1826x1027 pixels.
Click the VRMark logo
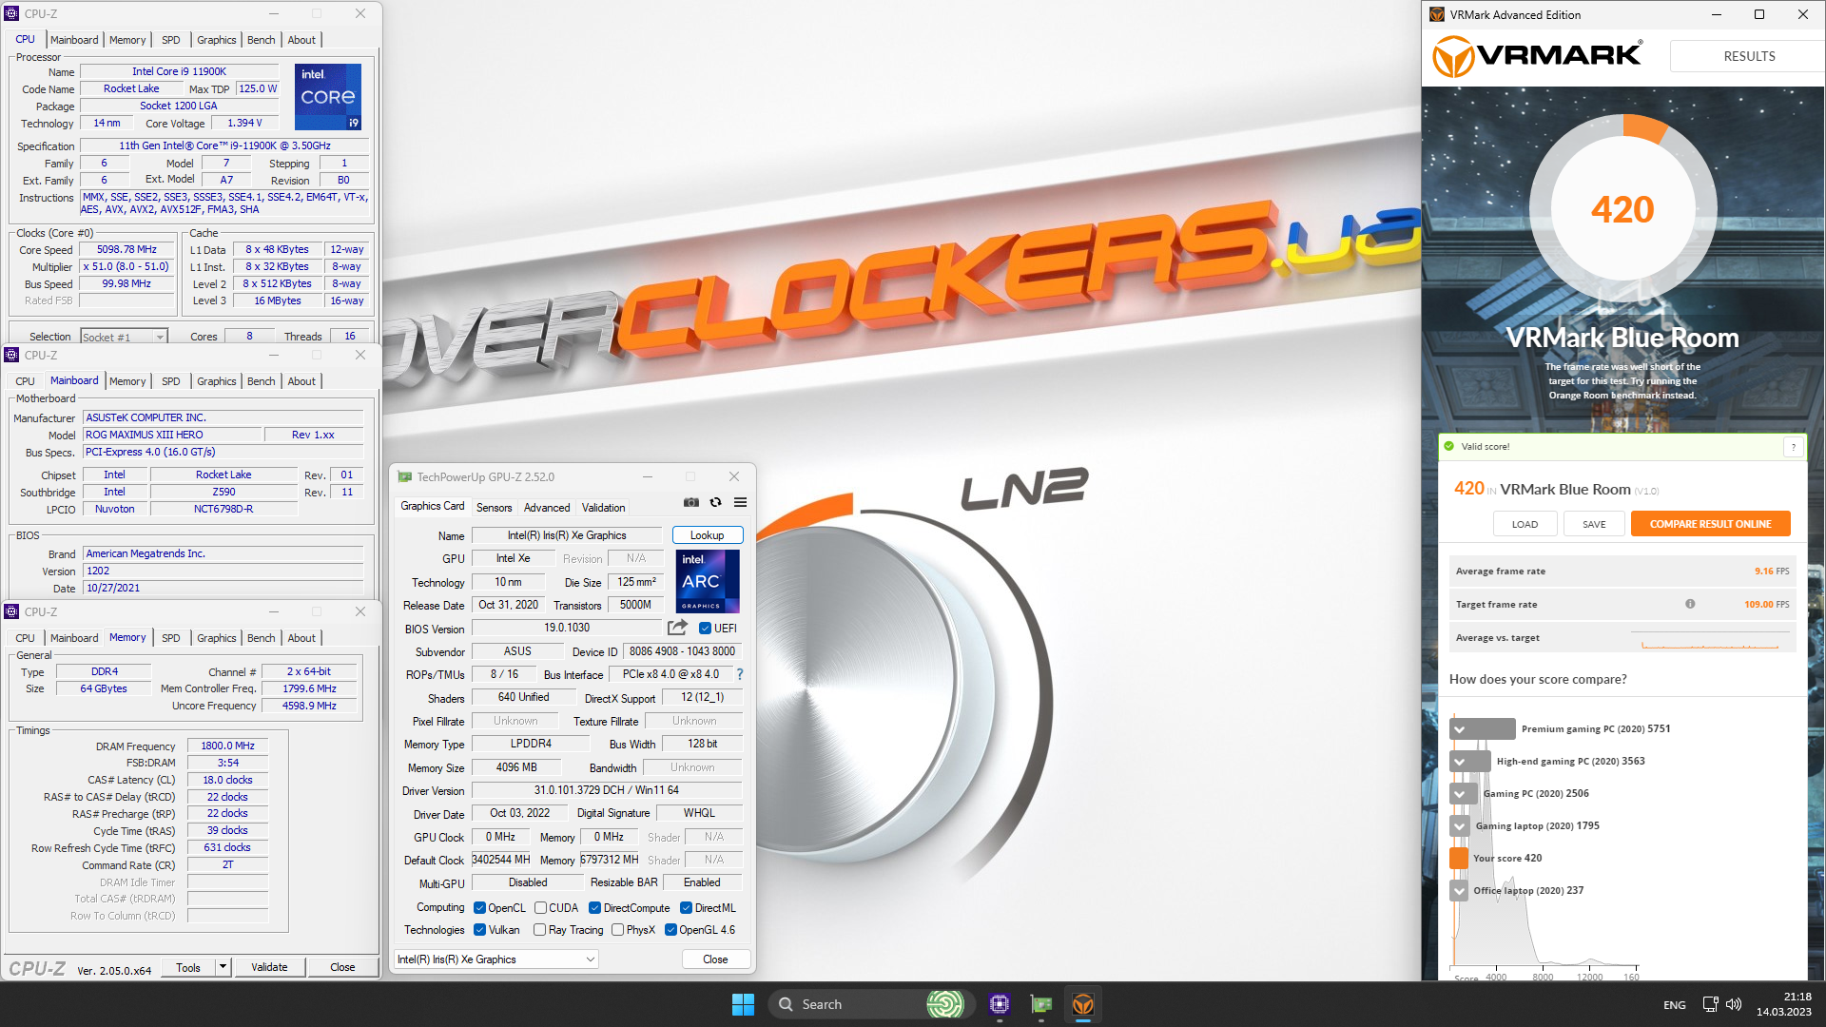pos(1538,56)
